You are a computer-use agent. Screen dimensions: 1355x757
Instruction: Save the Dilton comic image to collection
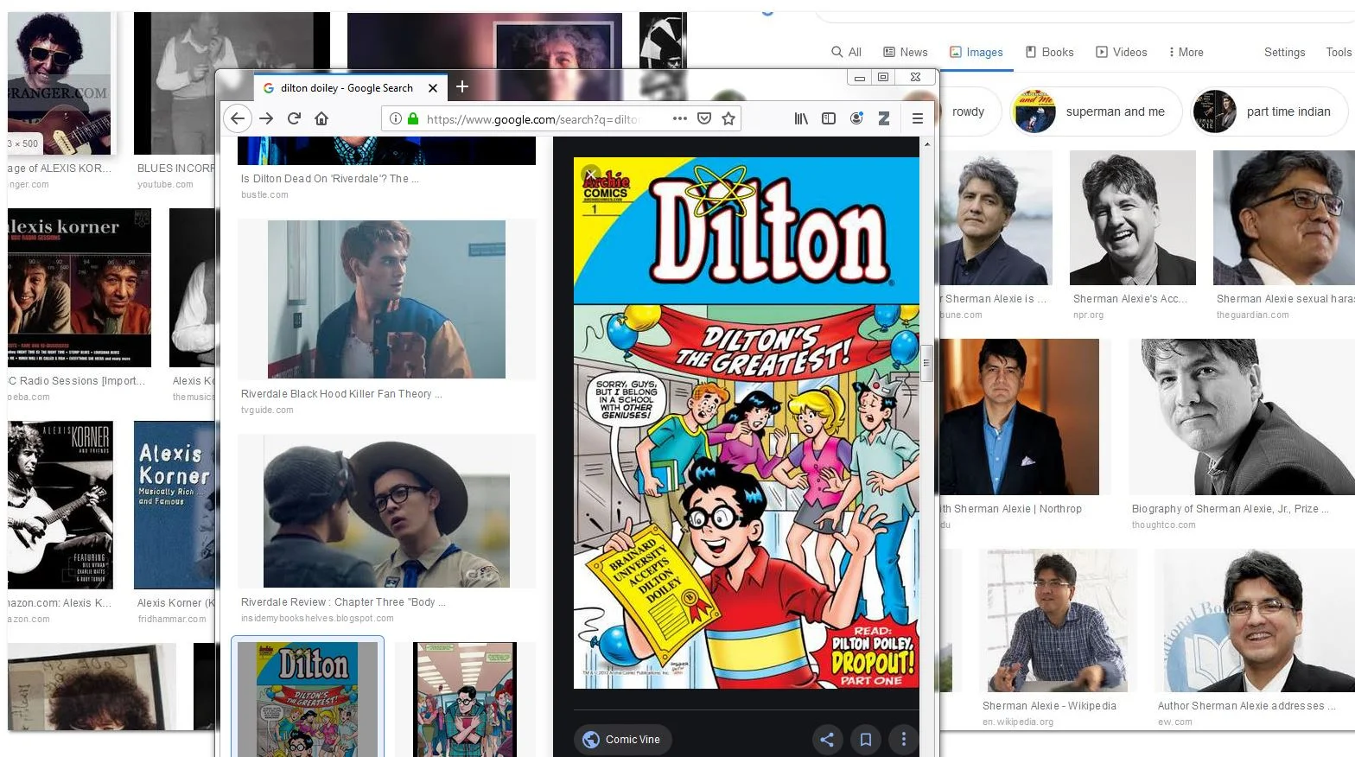tap(865, 740)
